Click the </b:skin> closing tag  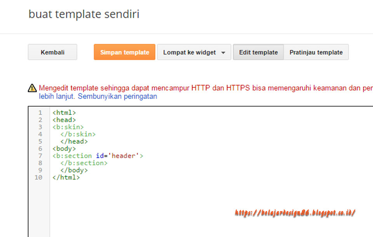click(78, 134)
